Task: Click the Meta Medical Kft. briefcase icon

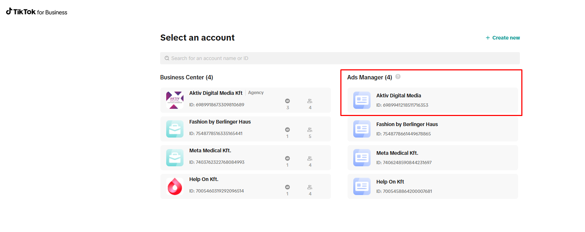Action: [x=175, y=158]
